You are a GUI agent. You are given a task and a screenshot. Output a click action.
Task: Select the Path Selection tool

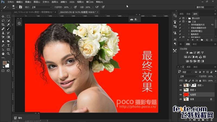point(3,50)
